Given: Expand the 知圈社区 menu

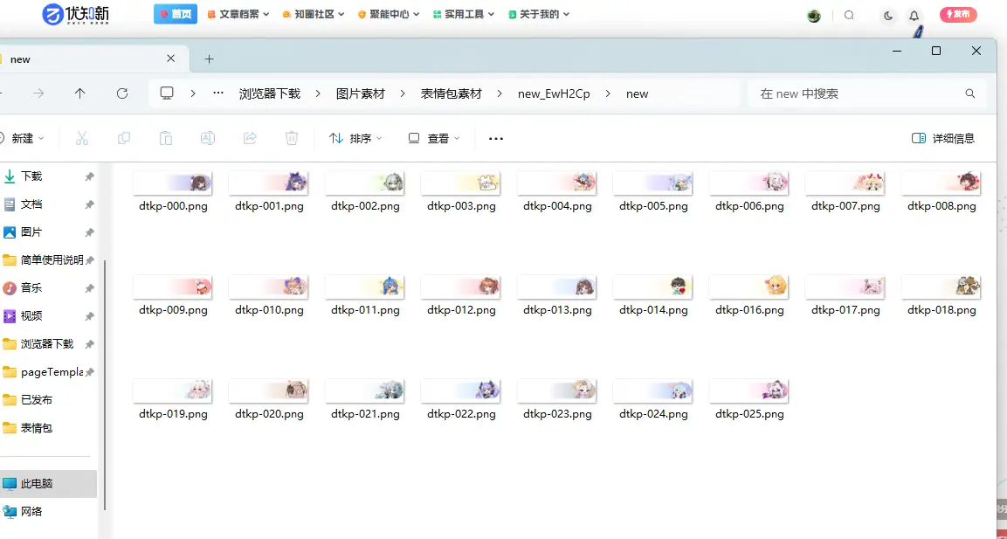Looking at the screenshot, I should (314, 14).
